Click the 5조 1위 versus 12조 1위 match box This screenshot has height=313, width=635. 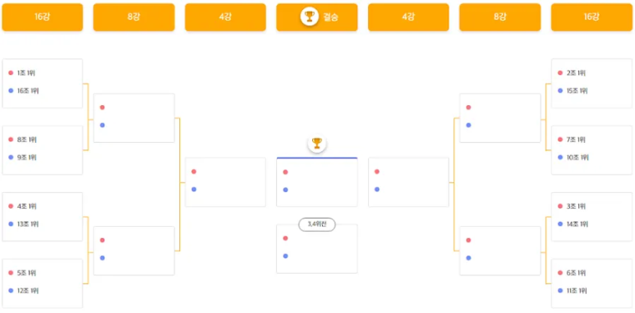pos(43,283)
